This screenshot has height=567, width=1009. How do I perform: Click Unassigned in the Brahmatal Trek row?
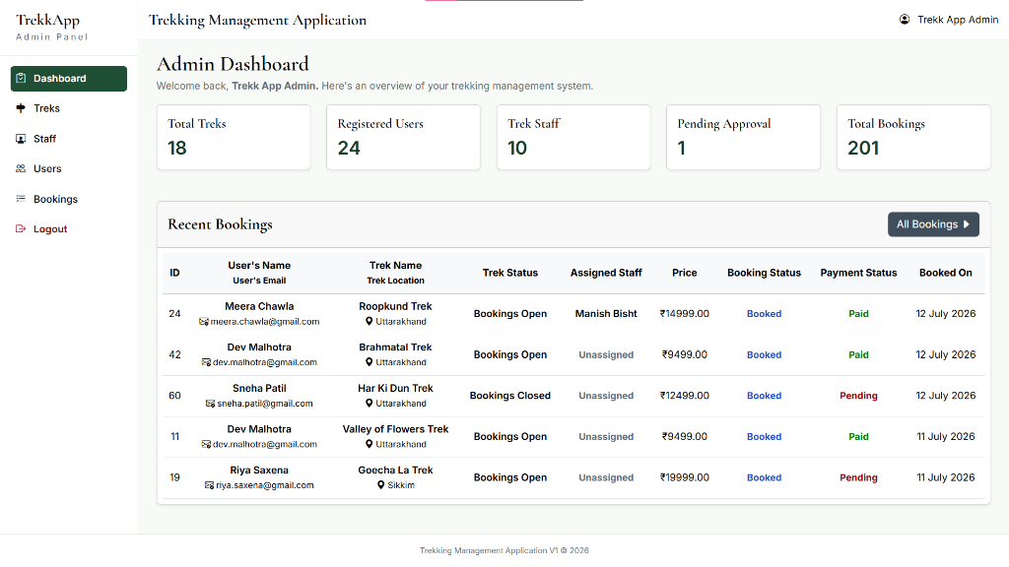[606, 354]
